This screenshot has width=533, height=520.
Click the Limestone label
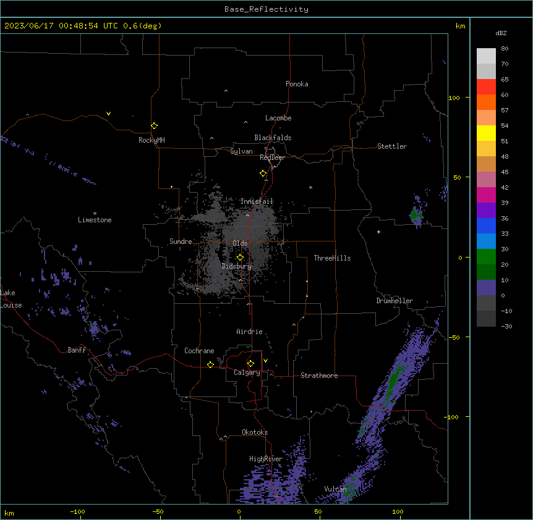[95, 220]
